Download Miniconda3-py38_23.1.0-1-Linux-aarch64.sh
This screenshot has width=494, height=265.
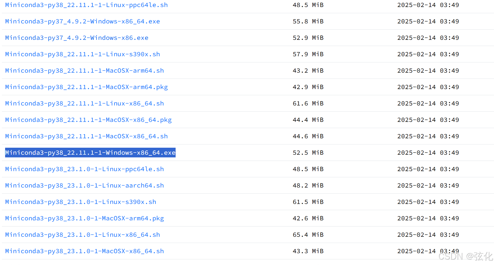coord(84,186)
